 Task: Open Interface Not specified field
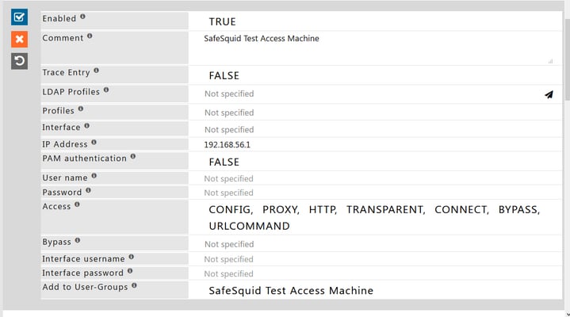375,129
